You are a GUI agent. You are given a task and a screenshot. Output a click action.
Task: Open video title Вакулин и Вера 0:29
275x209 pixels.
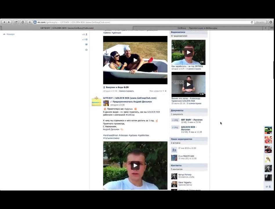click(x=117, y=87)
